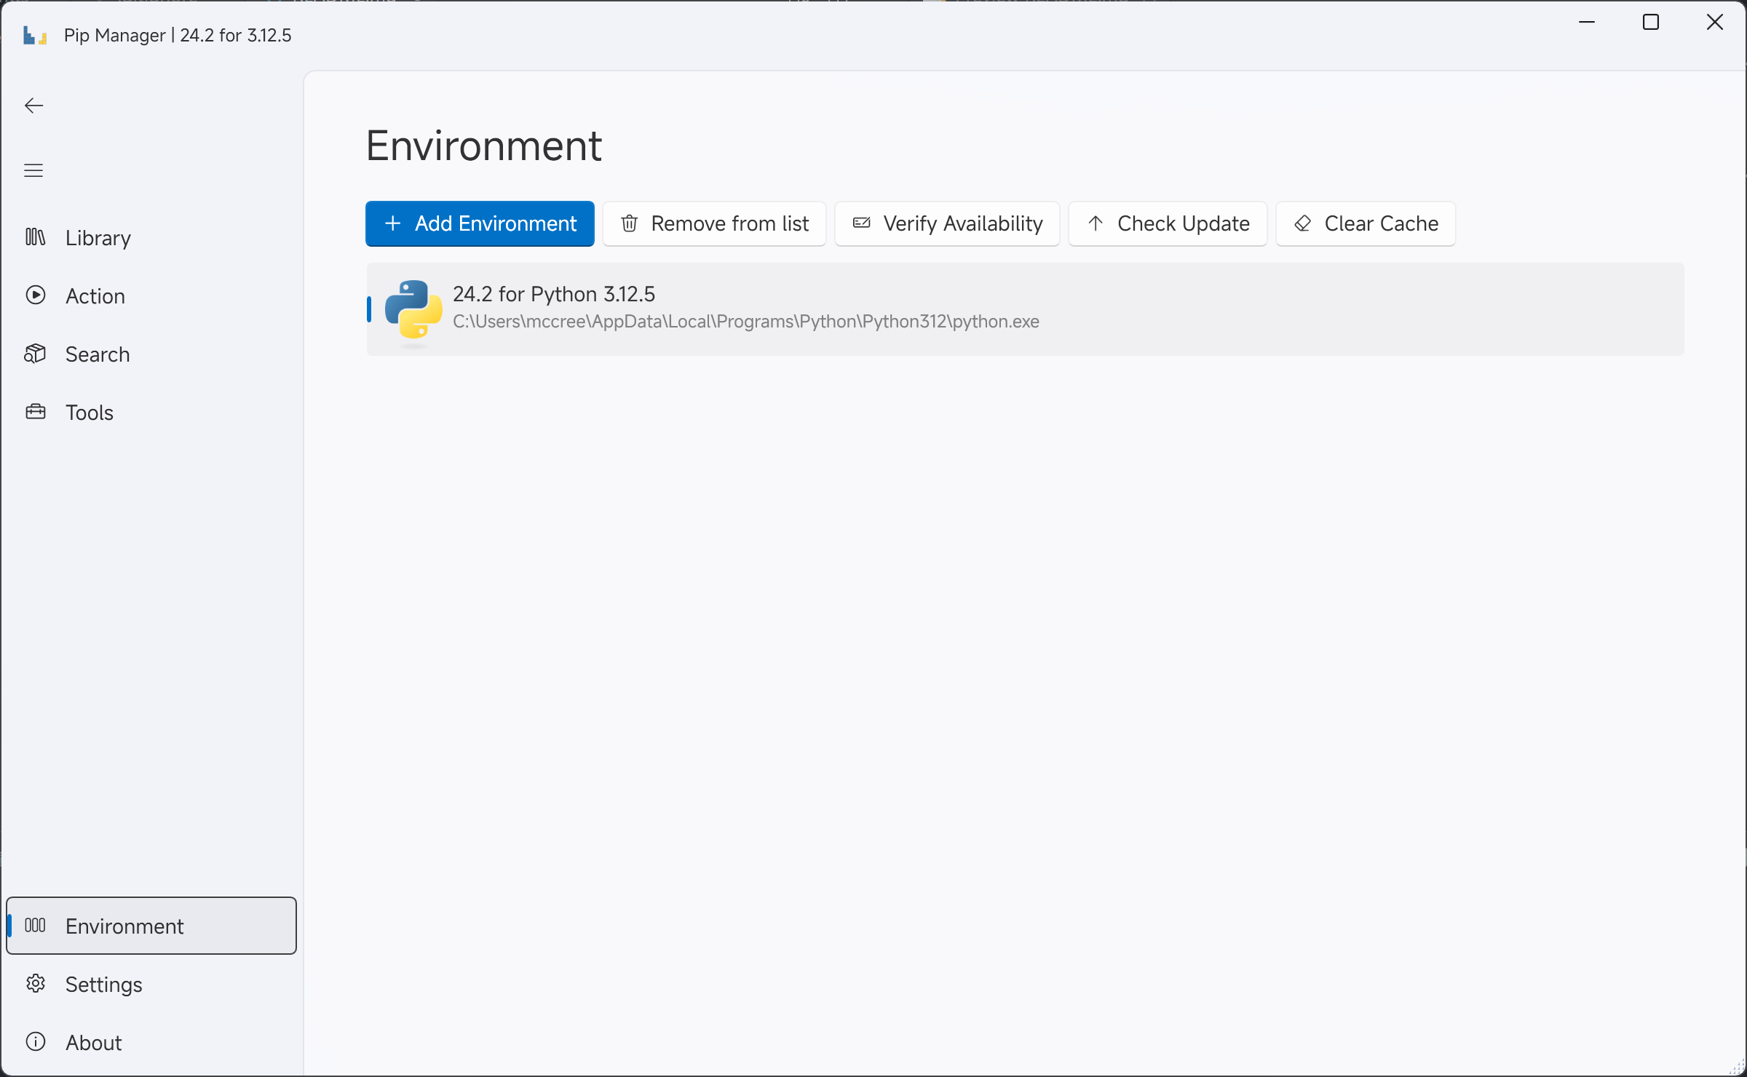Screen dimensions: 1747x1077
Task: Click the Action play-circle icon
Action: pos(35,295)
